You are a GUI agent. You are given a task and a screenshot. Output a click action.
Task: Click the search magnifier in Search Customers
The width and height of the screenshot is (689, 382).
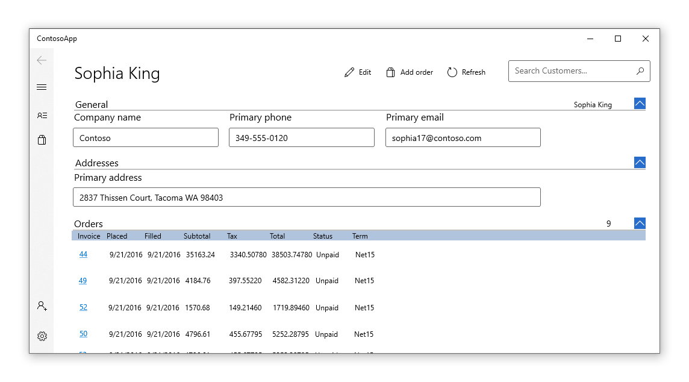tap(640, 70)
